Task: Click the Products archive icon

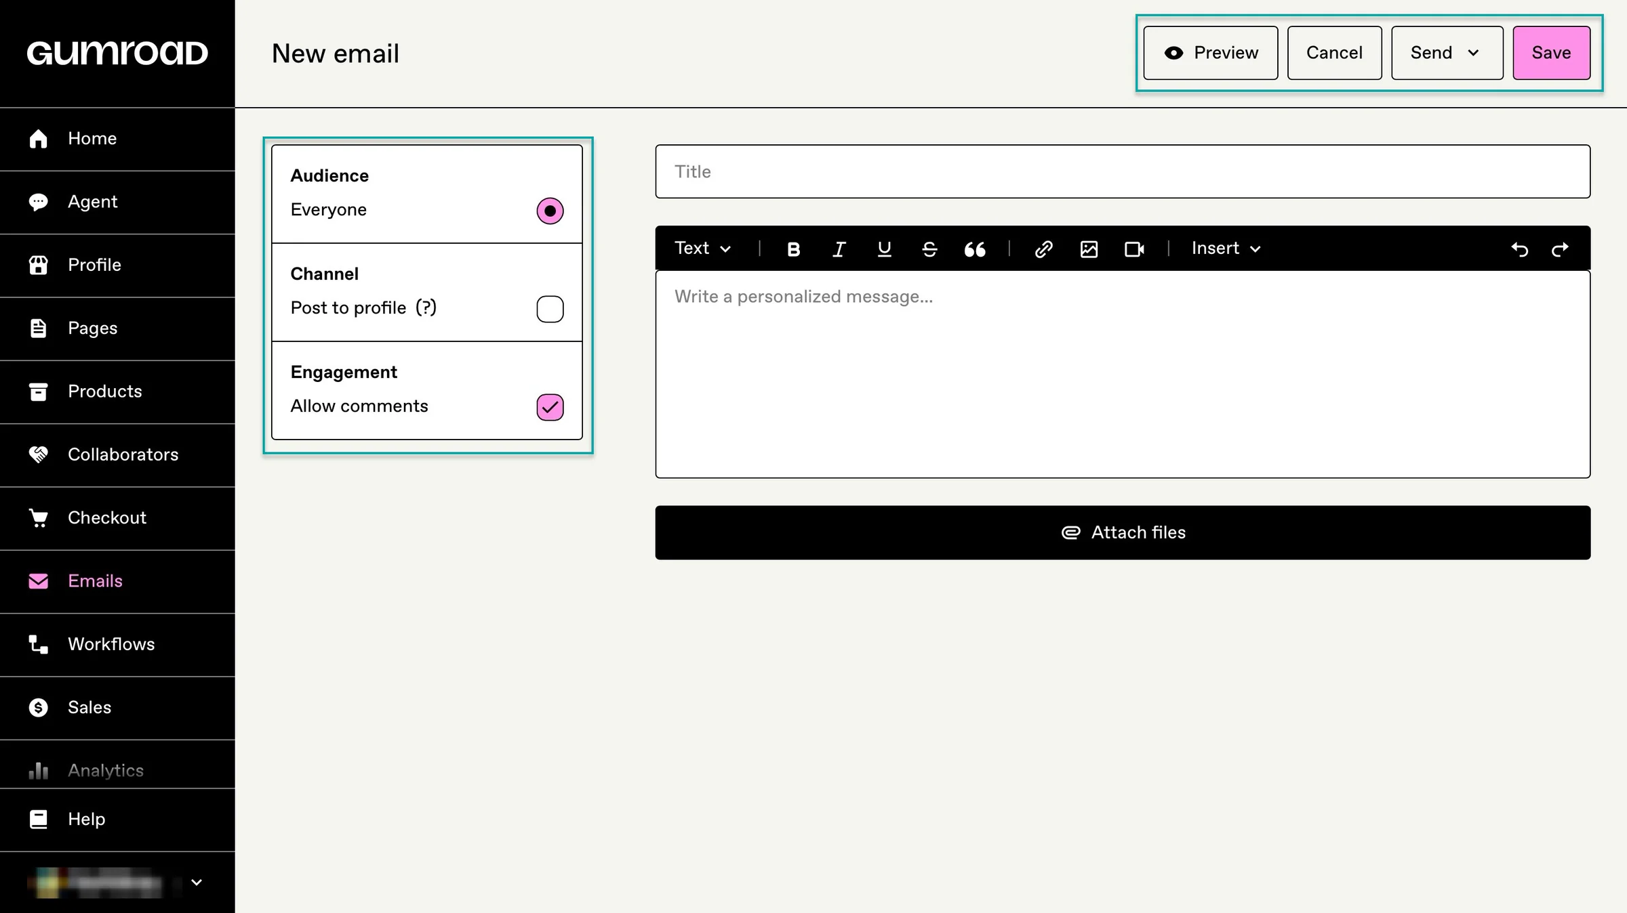Action: [x=39, y=391]
